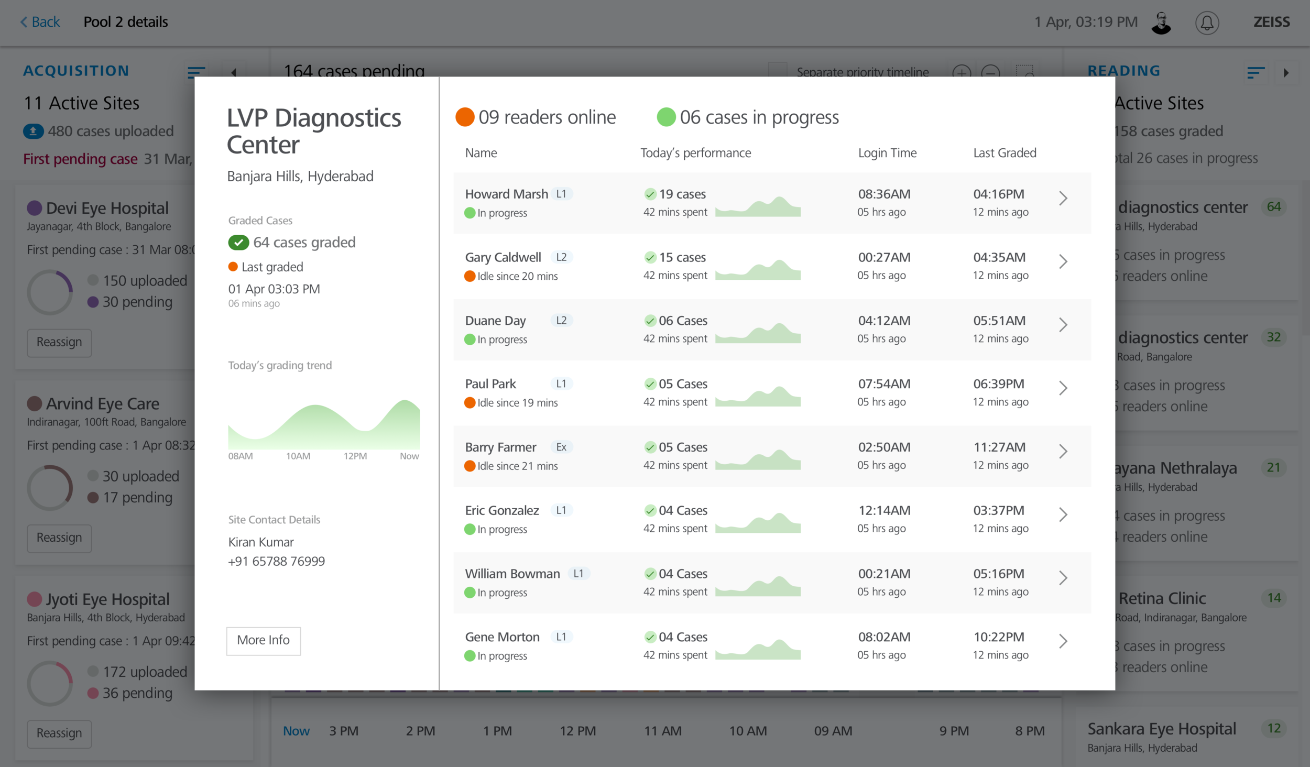Viewport: 1310px width, 767px height.
Task: Click Gary Caldwell 15 cases check icon
Action: [x=650, y=258]
